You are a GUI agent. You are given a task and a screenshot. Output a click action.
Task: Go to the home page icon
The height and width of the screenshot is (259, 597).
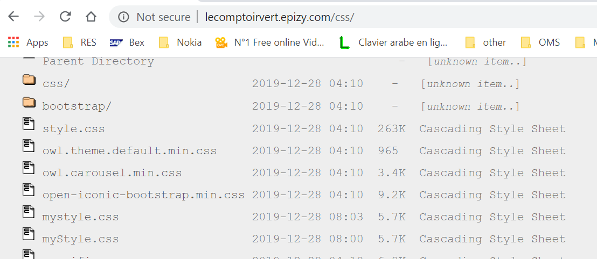(x=91, y=16)
